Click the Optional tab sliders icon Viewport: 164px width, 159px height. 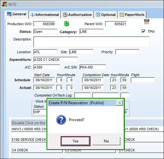(98, 15)
